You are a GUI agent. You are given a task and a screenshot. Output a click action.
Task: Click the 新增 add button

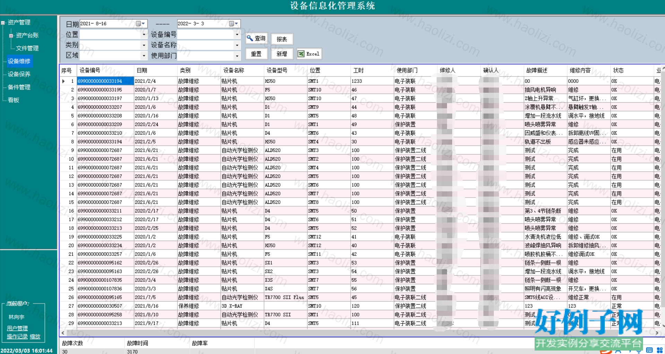(282, 54)
